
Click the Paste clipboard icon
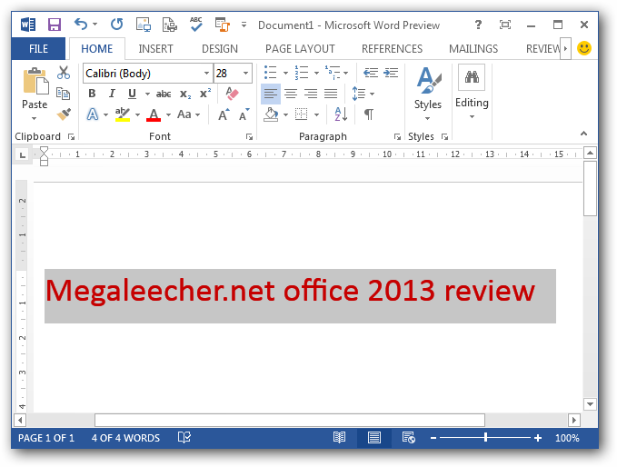(35, 82)
